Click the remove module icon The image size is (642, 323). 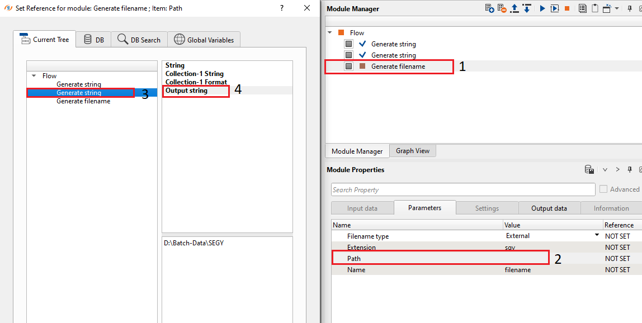click(503, 8)
